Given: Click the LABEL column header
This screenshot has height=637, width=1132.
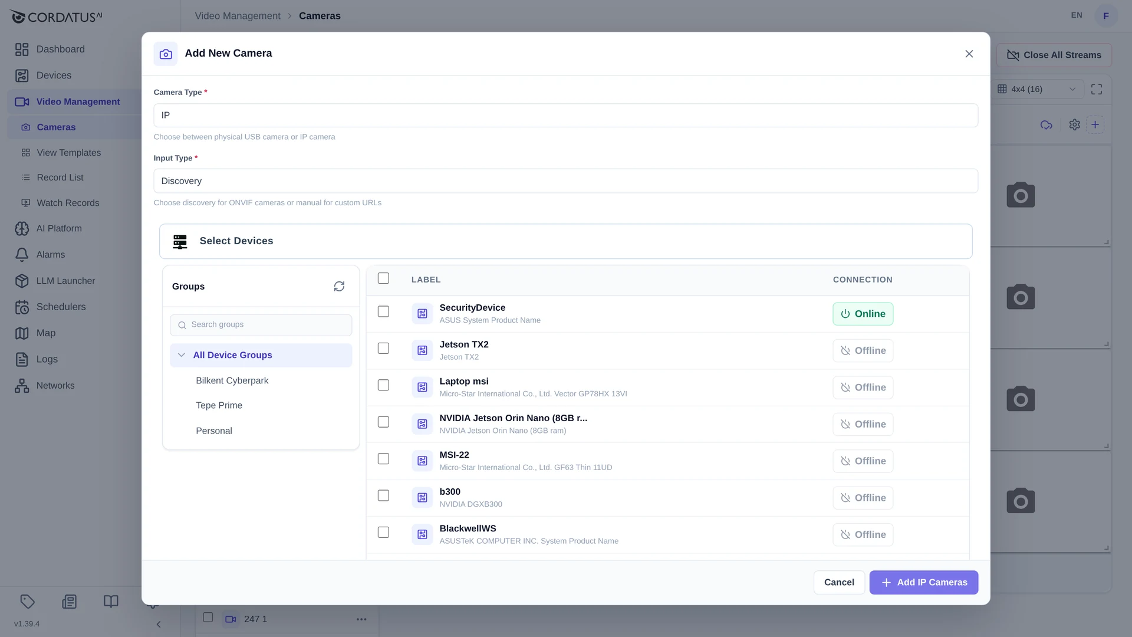Looking at the screenshot, I should pyautogui.click(x=426, y=280).
